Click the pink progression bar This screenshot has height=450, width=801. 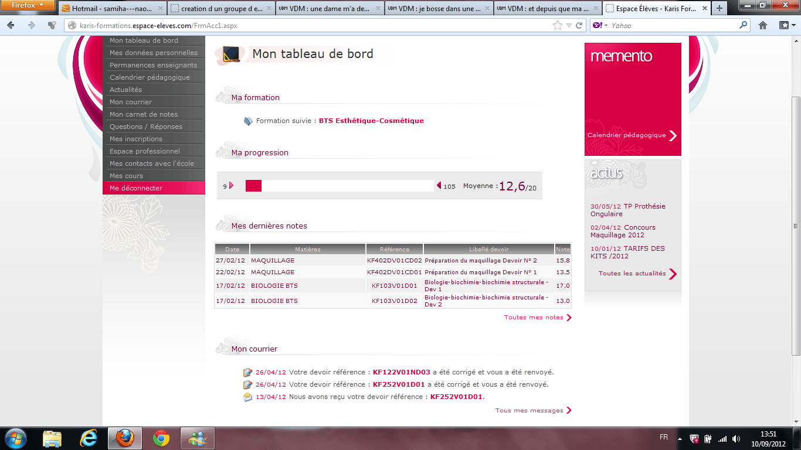point(253,186)
